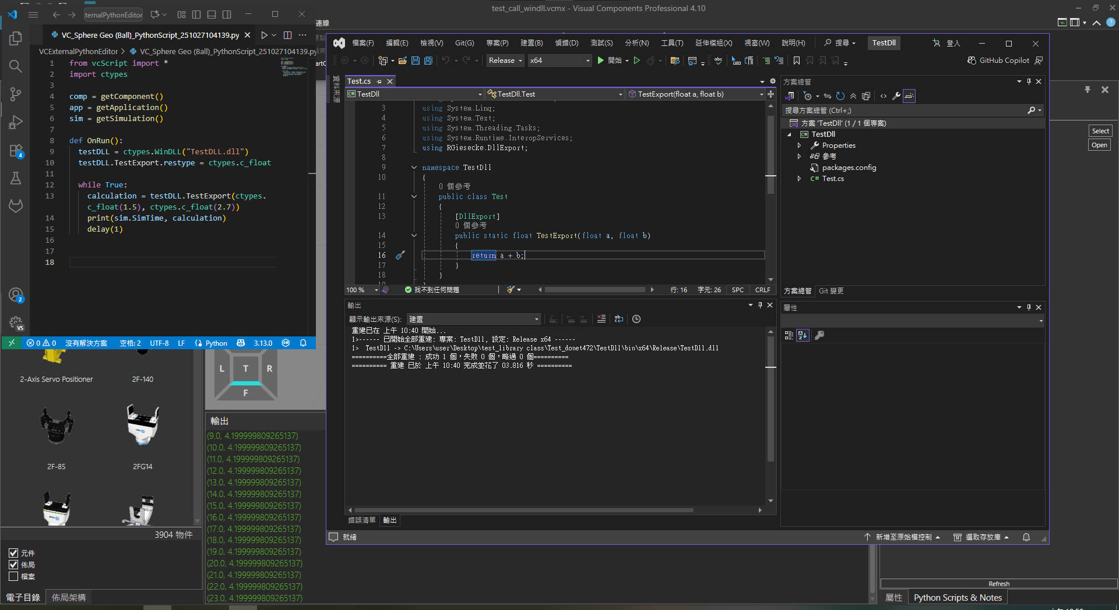Click the Open button on the right panel
The image size is (1119, 610).
tap(1099, 145)
